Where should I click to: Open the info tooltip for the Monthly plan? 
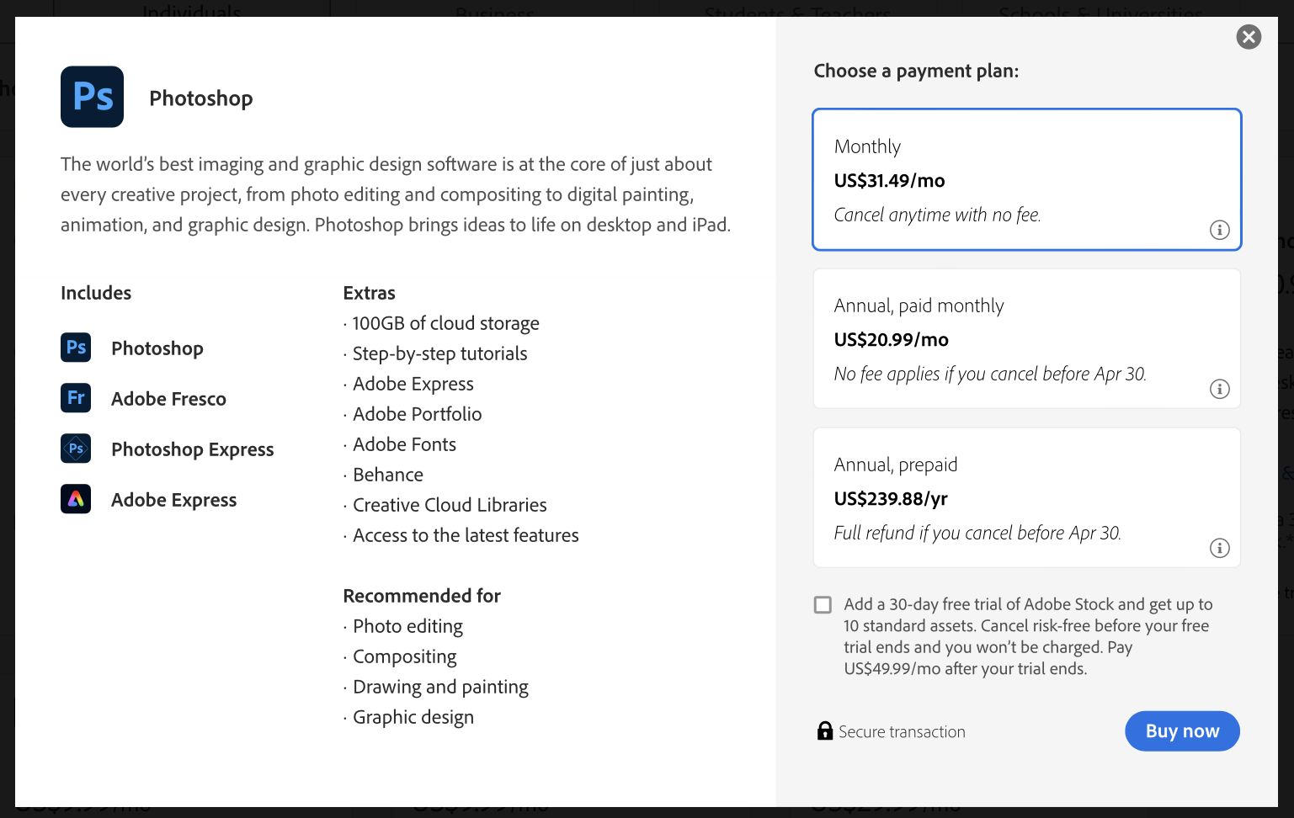[1219, 229]
